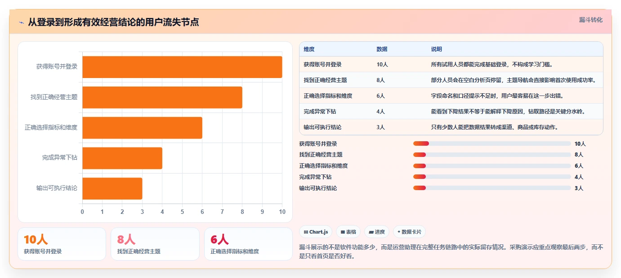Click the x-axis tick label 5
Image resolution: width=621 pixels, height=278 pixels.
[182, 212]
